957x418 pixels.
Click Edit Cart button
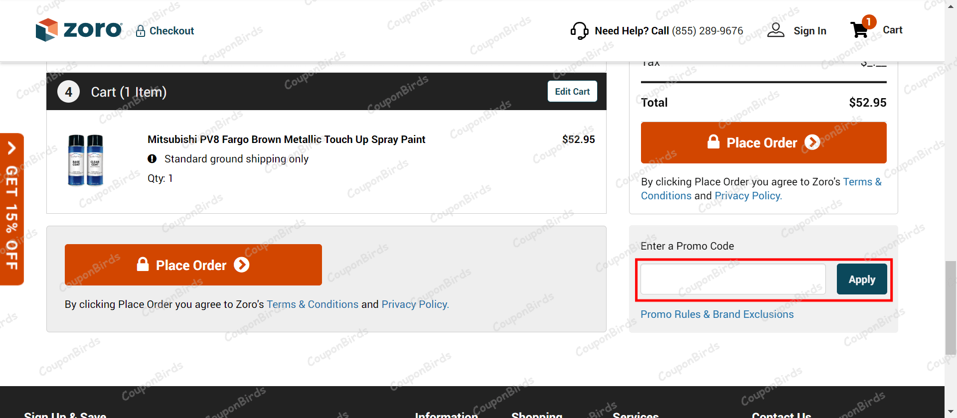pos(572,92)
